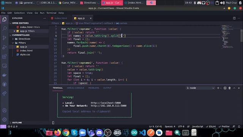This screenshot has height=137, width=243.
Task: Click the feedback icon in status bar
Action: pos(234,127)
